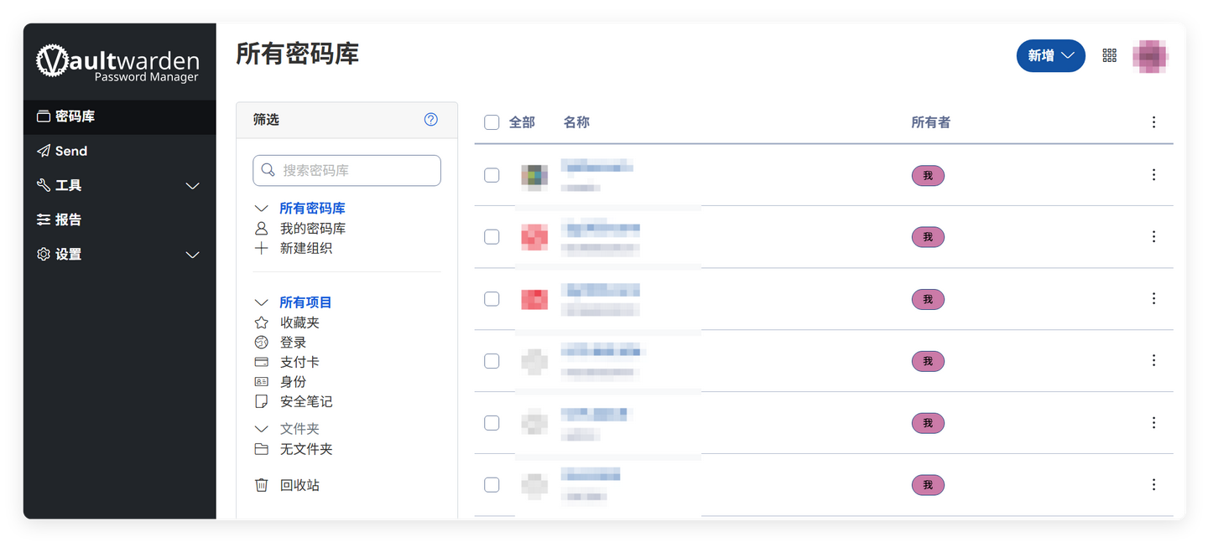Open the 新增 dropdown button
This screenshot has height=542, width=1208.
click(x=1050, y=55)
